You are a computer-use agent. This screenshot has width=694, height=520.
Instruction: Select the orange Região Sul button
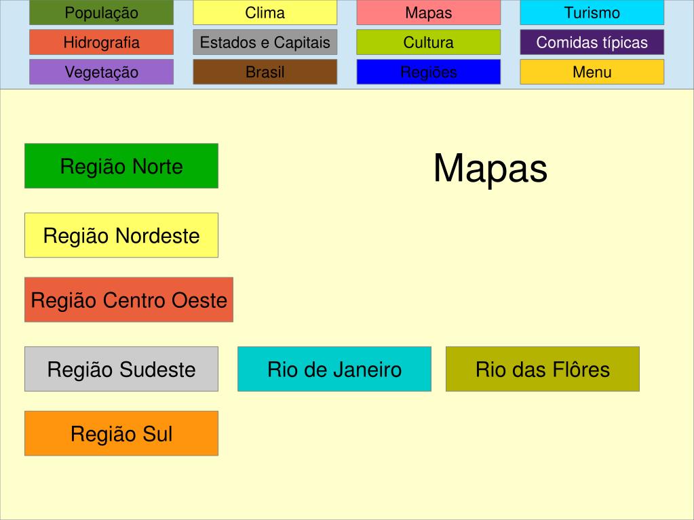[x=121, y=433]
